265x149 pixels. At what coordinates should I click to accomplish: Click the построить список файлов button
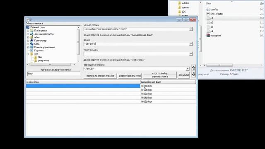point(100,76)
